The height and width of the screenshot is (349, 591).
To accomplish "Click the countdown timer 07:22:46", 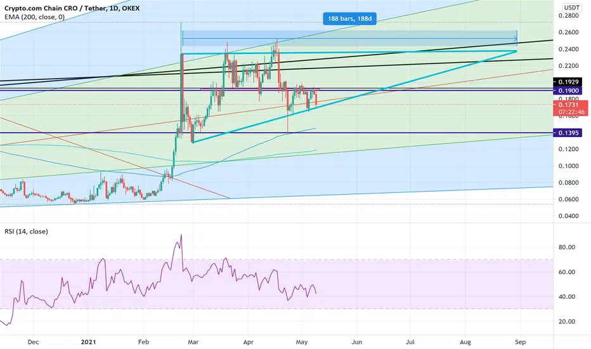I will 571,112.
